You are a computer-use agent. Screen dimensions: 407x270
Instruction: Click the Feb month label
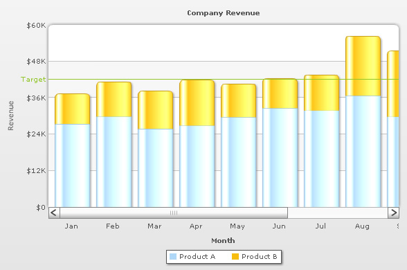(x=113, y=226)
